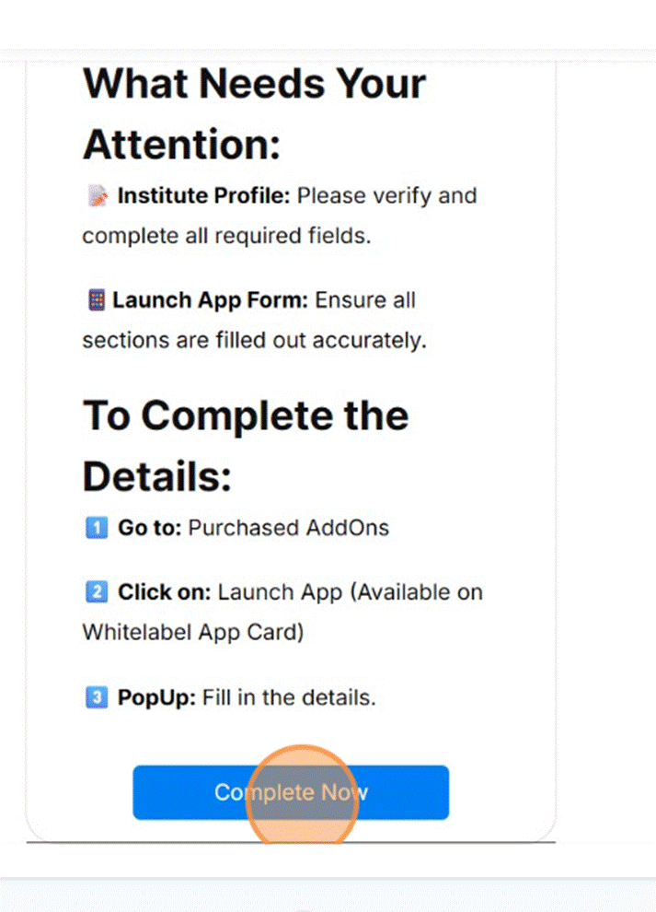Click the Whitelabel App Card text
This screenshot has width=656, height=912.
coord(191,633)
